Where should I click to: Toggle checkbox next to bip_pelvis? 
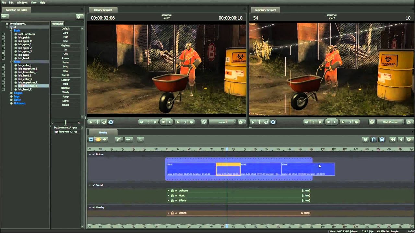coord(4,38)
